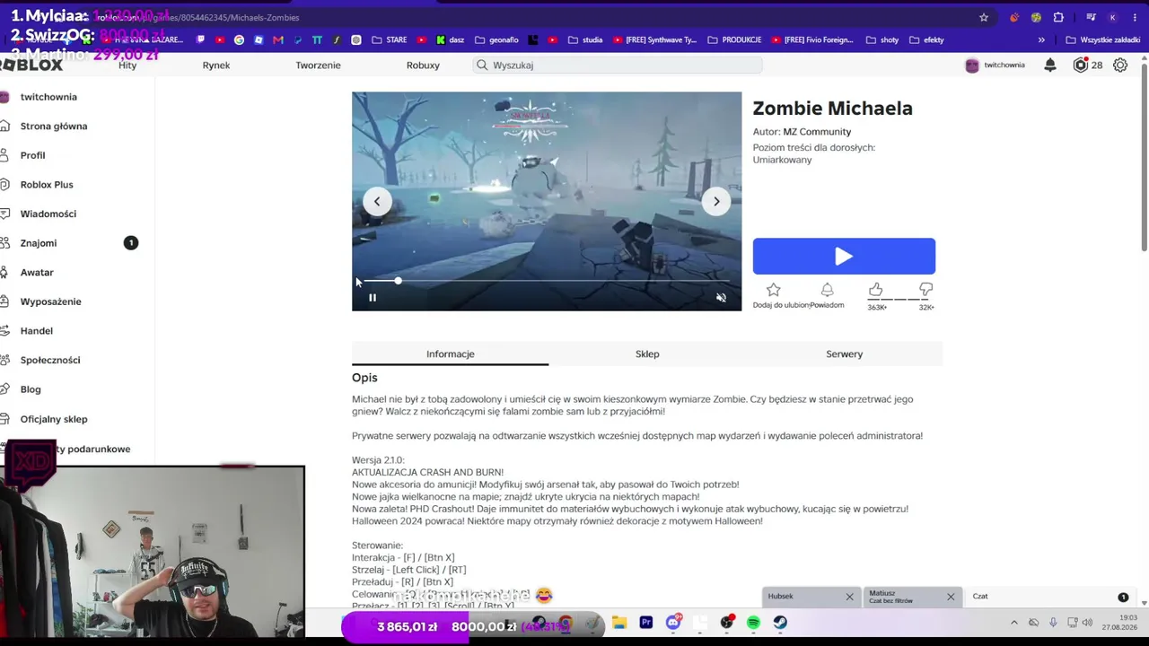This screenshot has width=1149, height=646.
Task: Open the efekty bookmarks folder
Action: 926,39
